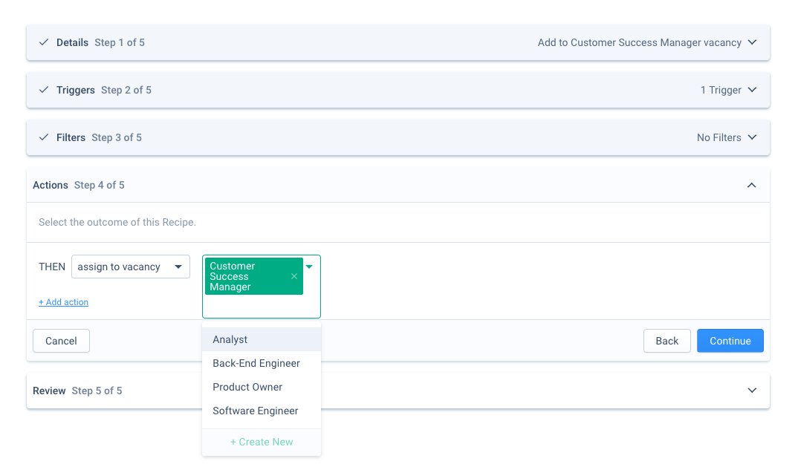Remove the Customer Success Manager tag
Screen dimensions: 798x467
pos(293,276)
